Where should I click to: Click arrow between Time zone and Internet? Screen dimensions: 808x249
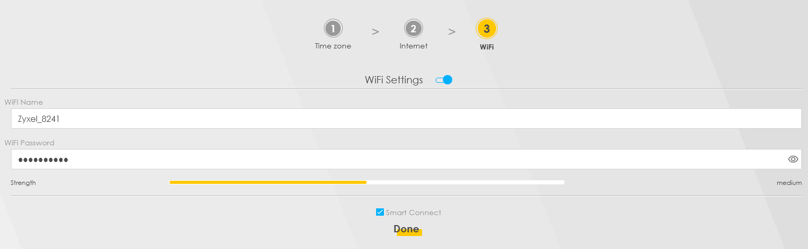(375, 32)
